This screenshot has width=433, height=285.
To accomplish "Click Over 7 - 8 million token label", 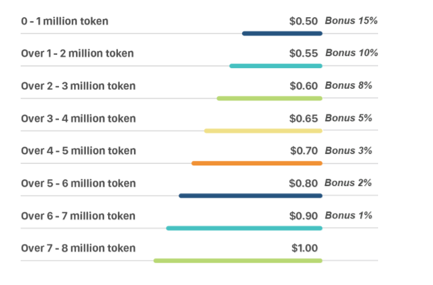I will coord(78,248).
